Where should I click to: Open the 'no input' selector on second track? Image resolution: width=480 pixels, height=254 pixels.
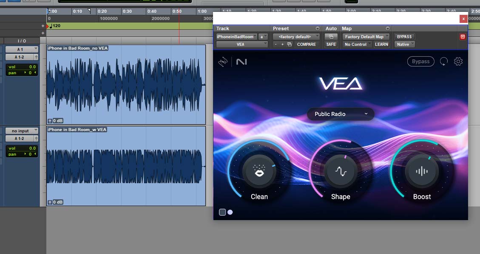point(22,131)
